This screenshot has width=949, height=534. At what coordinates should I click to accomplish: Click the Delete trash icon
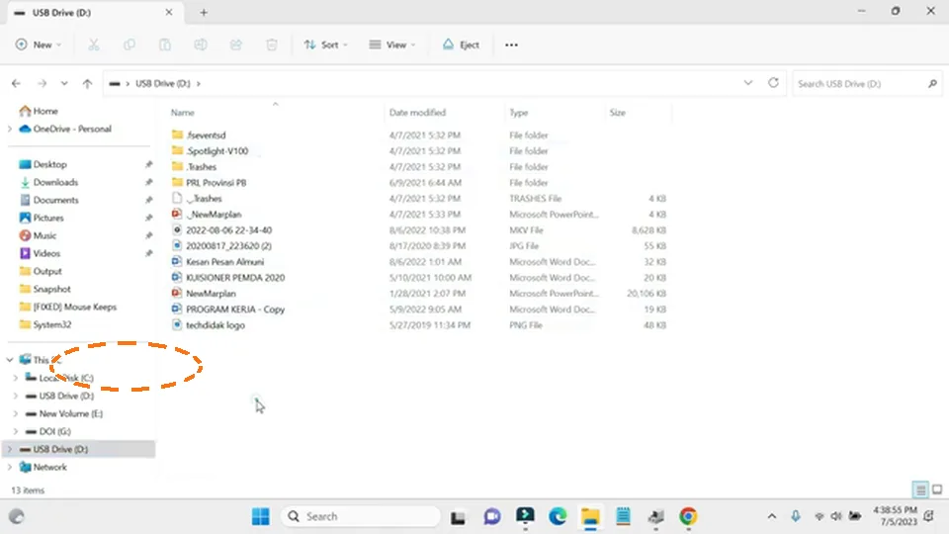coord(272,44)
